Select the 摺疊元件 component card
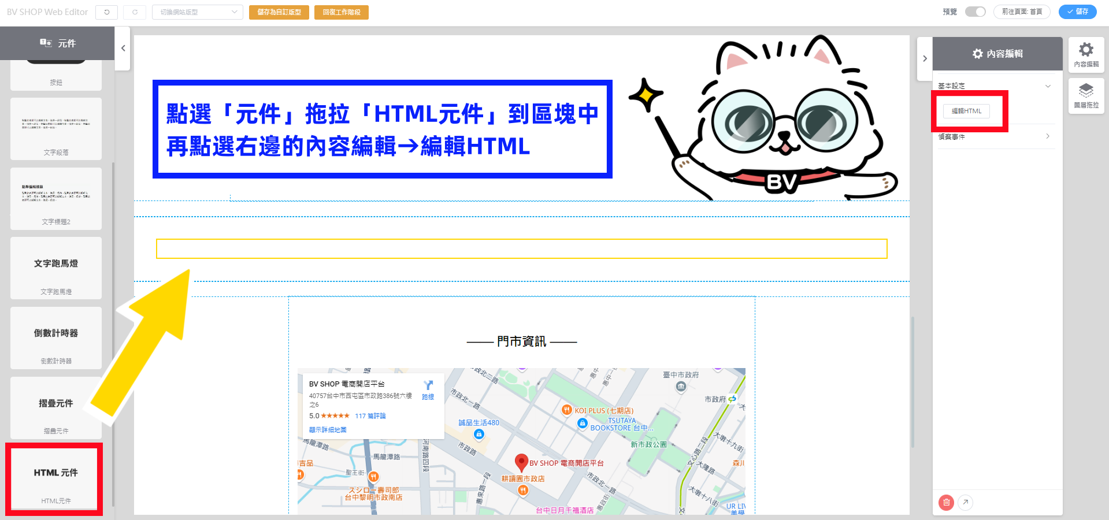1109x520 pixels. pyautogui.click(x=56, y=408)
